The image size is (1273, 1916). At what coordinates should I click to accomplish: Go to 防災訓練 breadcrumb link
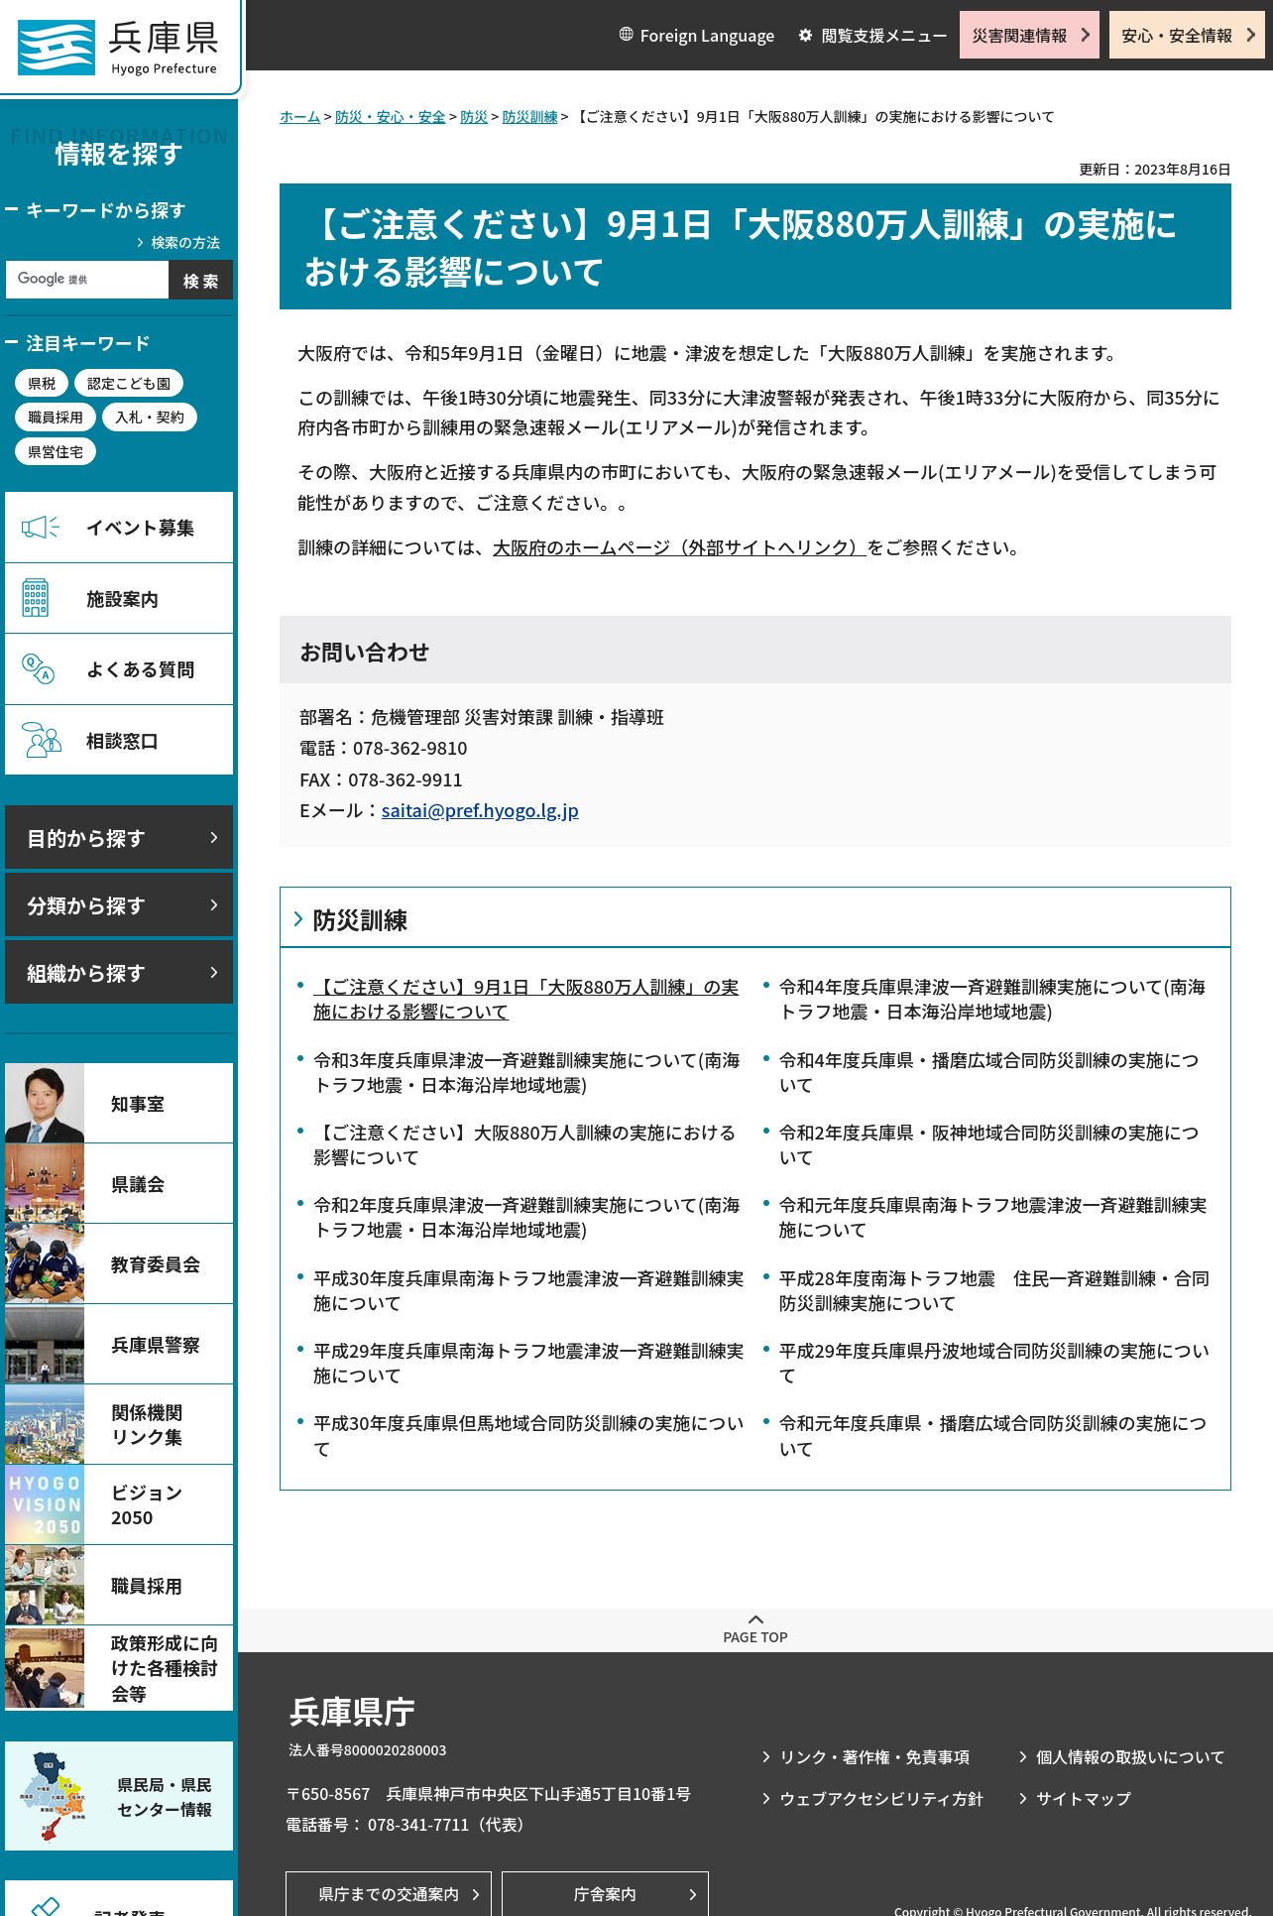tap(529, 117)
